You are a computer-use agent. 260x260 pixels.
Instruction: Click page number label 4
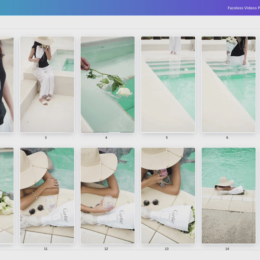[x=106, y=138]
